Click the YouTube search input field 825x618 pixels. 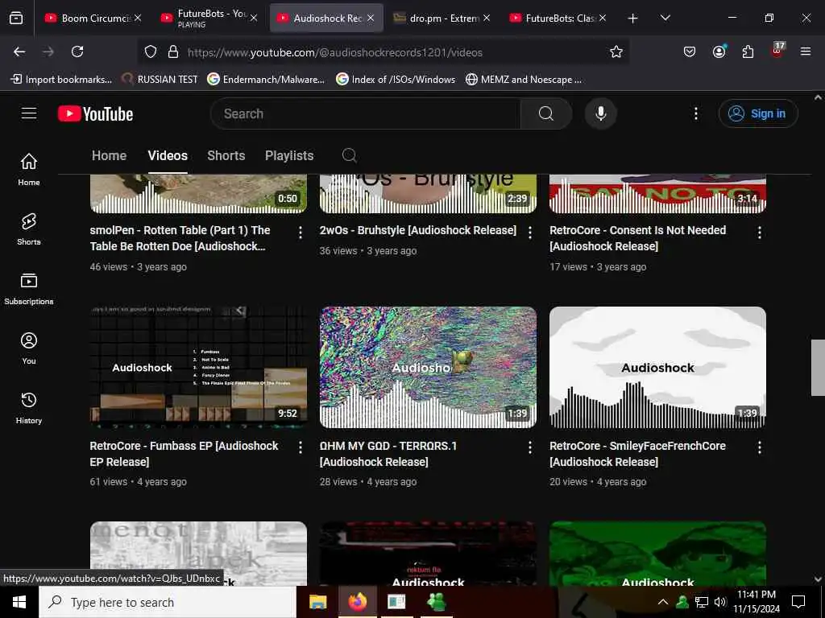pyautogui.click(x=365, y=113)
